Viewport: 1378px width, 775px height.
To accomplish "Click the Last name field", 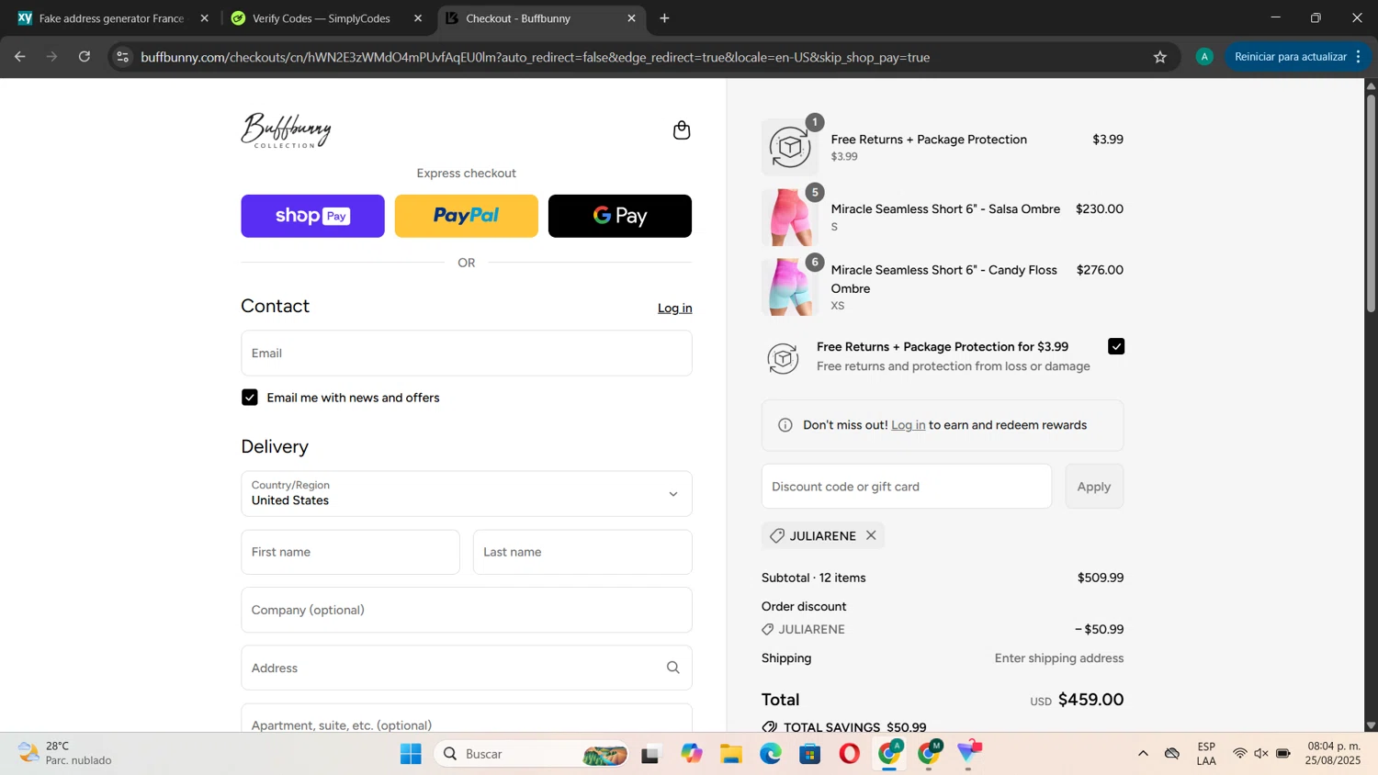I will (x=582, y=552).
